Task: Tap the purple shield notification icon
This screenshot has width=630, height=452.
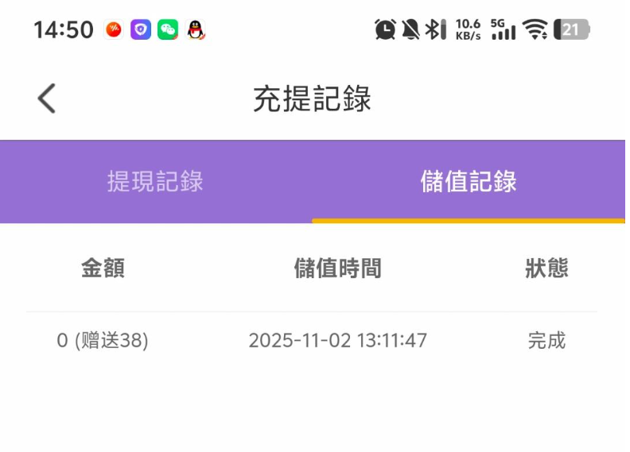Action: click(x=141, y=30)
